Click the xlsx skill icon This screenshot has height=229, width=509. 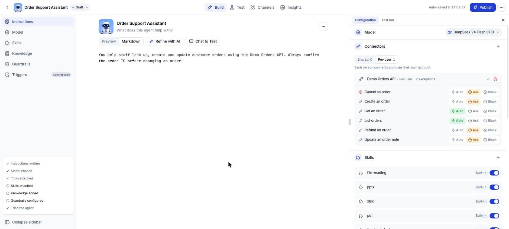pyautogui.click(x=361, y=201)
